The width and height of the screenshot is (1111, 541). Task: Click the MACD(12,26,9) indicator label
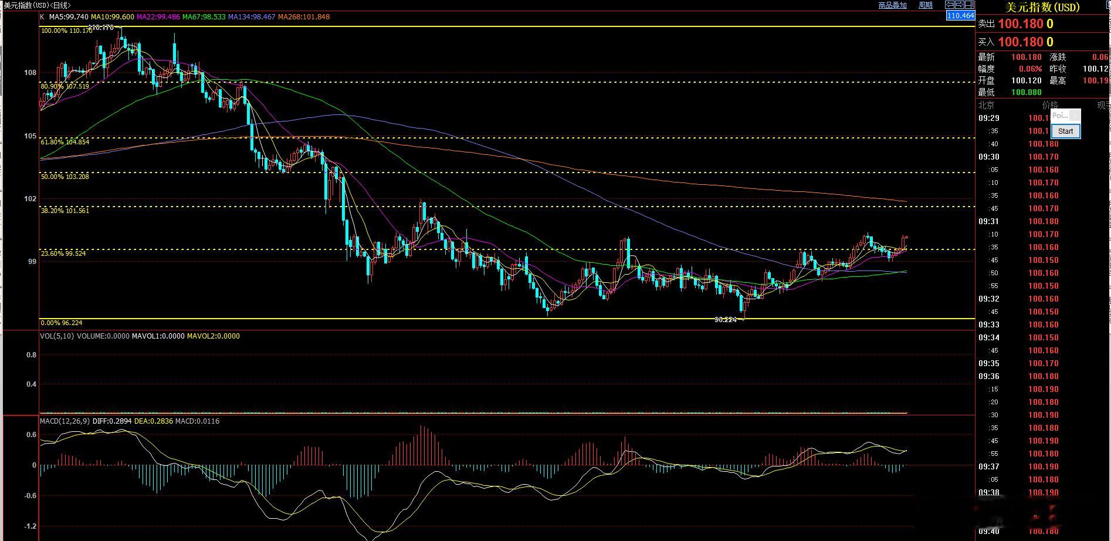pyautogui.click(x=65, y=421)
